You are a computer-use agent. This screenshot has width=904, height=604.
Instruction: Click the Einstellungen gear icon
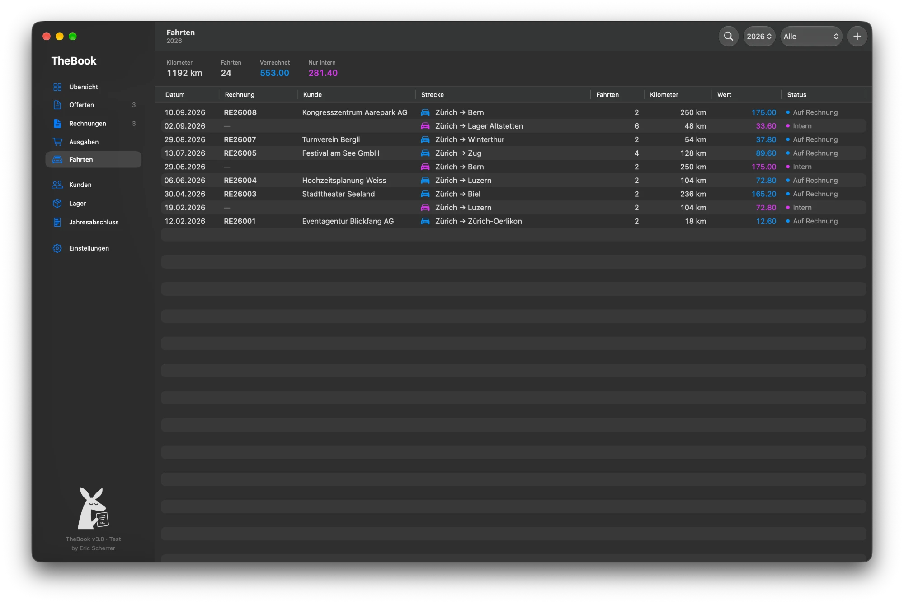(57, 248)
